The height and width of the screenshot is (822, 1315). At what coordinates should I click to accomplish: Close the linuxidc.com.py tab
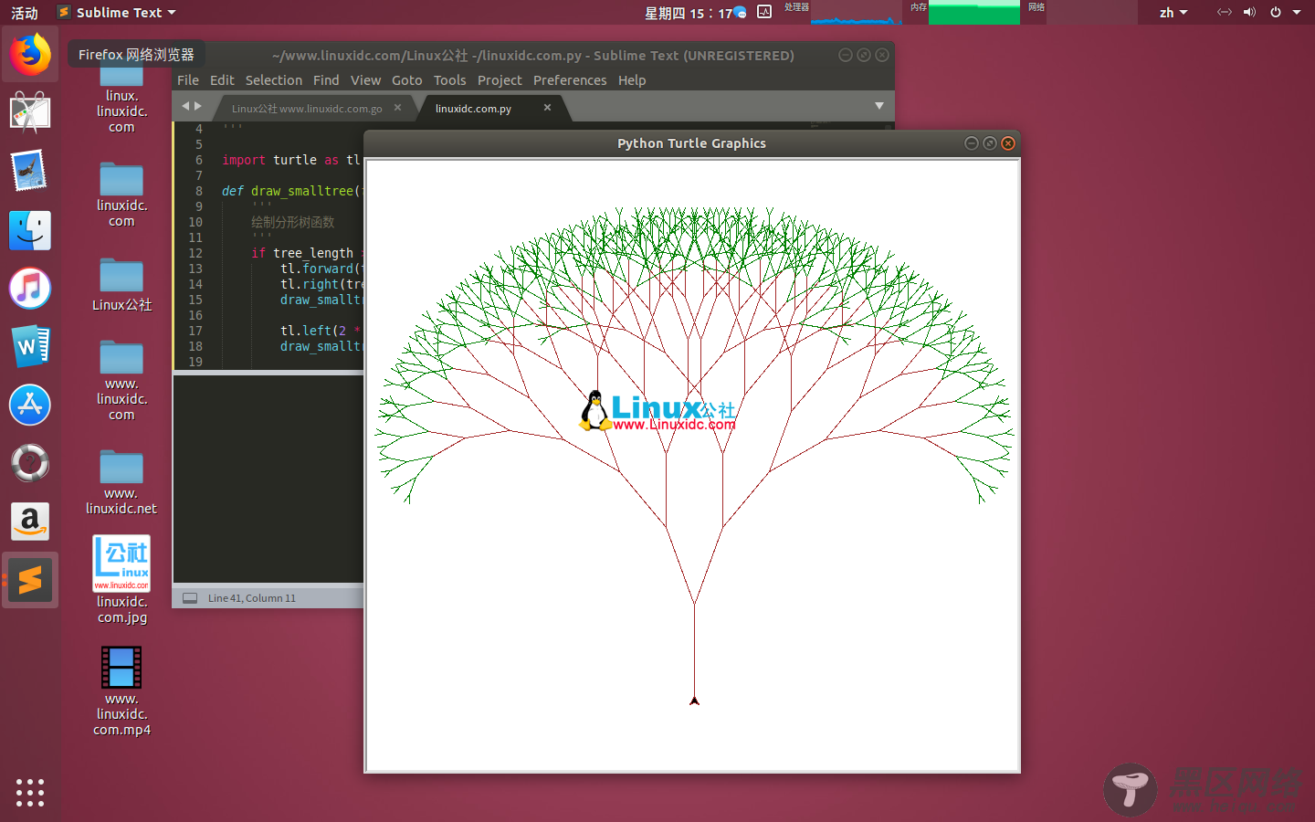547,108
